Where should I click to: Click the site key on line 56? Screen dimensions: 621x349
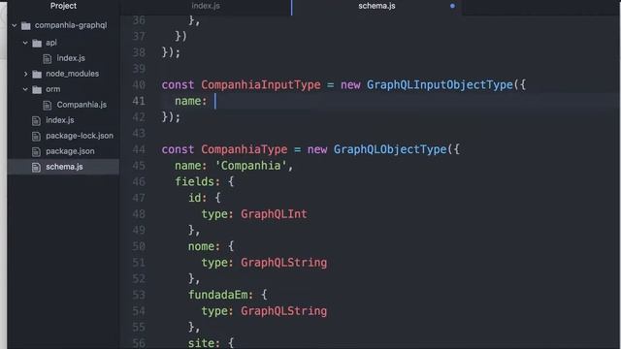(201, 343)
